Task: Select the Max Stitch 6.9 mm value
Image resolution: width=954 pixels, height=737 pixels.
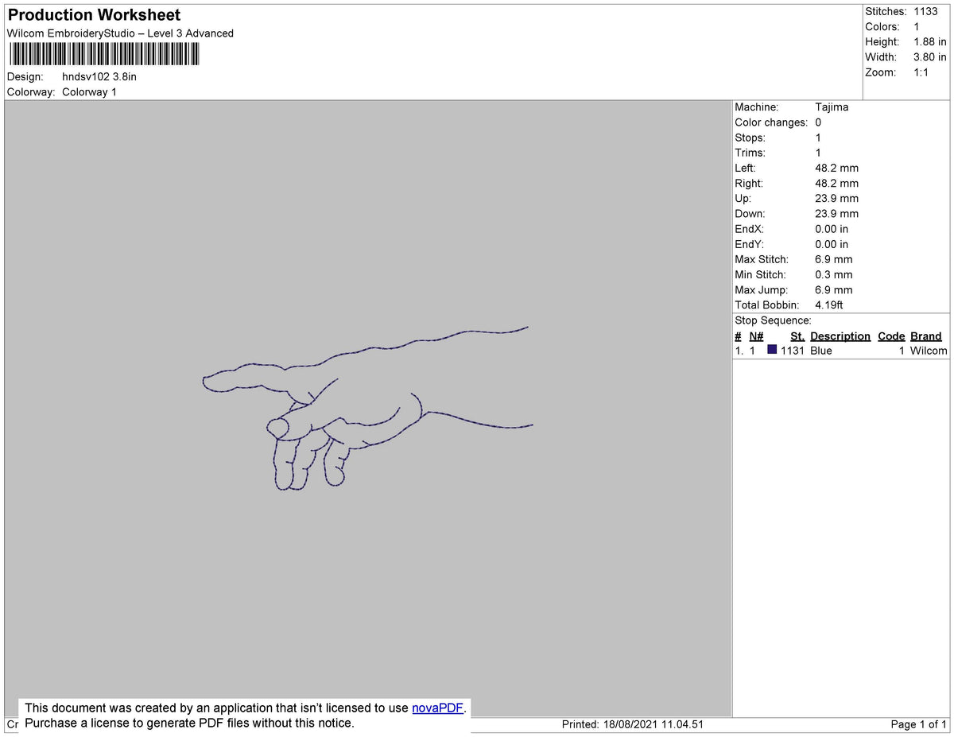Action: click(x=833, y=259)
